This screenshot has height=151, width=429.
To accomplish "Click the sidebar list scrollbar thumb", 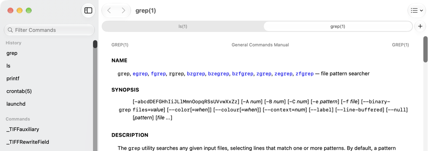I will tap(95, 44).
